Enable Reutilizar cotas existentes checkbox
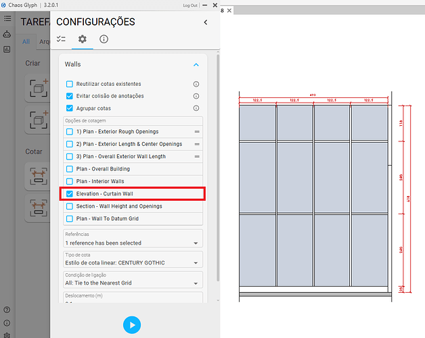 coord(69,84)
